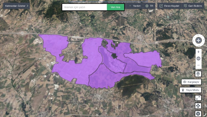Activate the location pin tool
207x117 pixels.
[x=198, y=74]
